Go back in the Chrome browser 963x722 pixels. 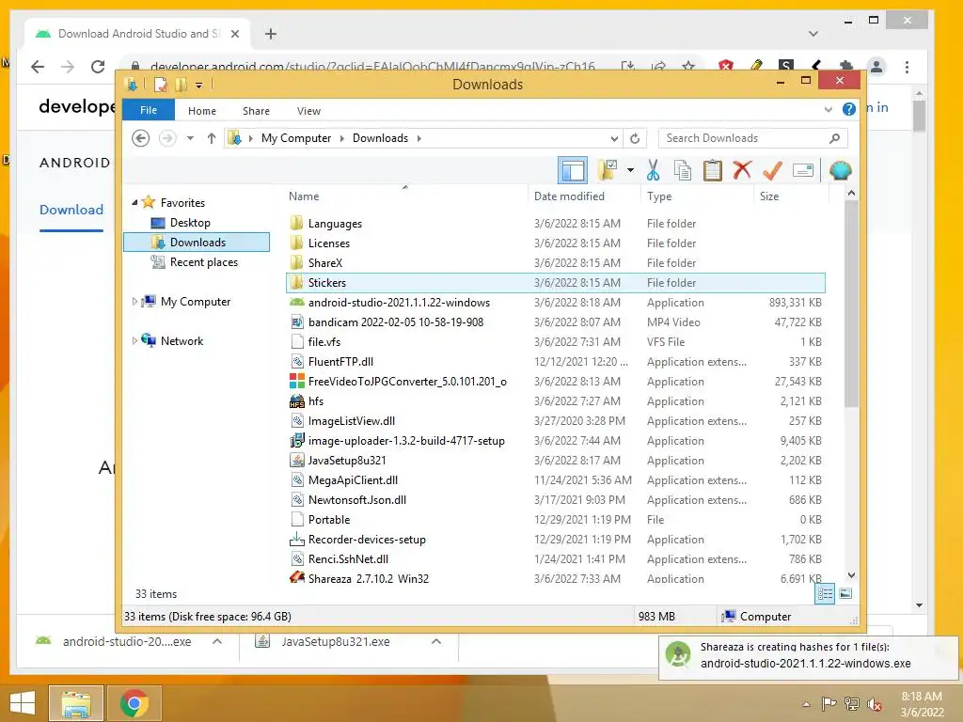click(x=38, y=67)
